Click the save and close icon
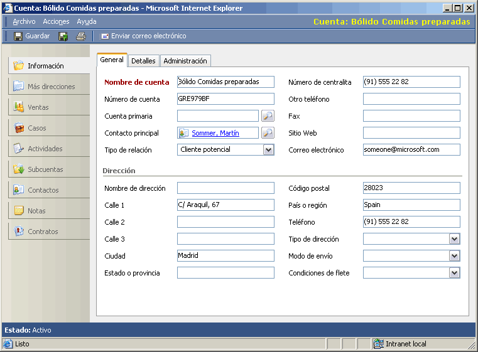This screenshot has height=352, width=478. tap(63, 36)
